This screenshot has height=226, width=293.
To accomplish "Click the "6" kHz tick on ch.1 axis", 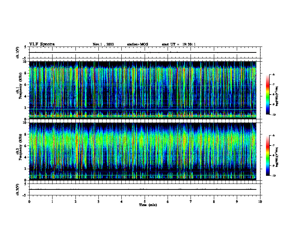I will (x=26, y=85).
